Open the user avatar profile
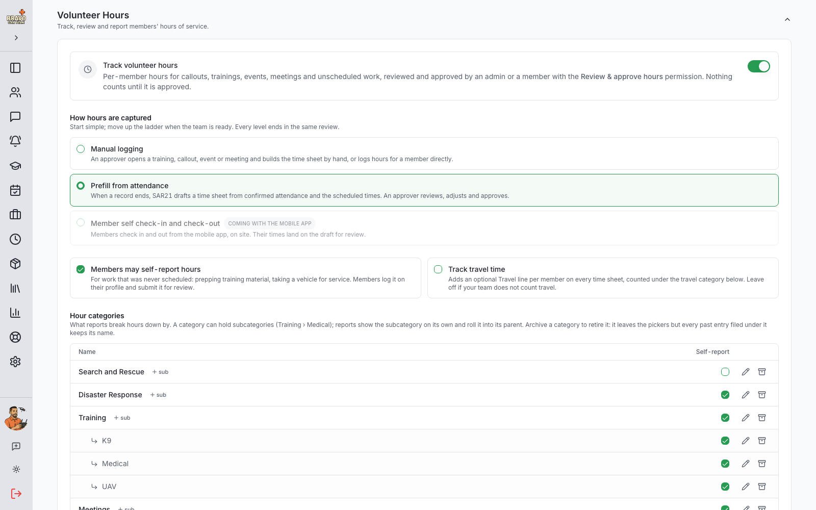The image size is (816, 510). tap(16, 418)
